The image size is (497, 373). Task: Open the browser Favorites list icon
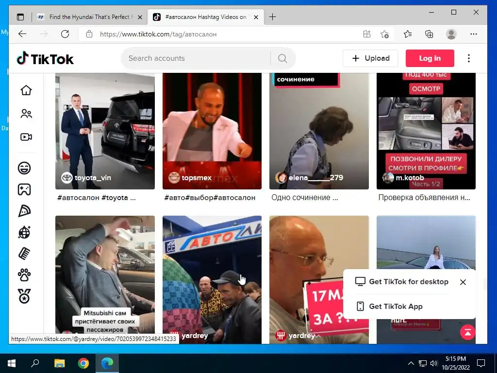pyautogui.click(x=408, y=34)
